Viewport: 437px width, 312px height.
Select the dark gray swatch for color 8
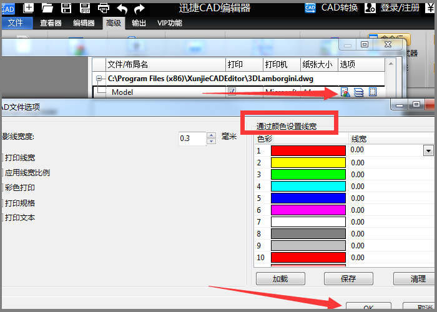pyautogui.click(x=308, y=233)
